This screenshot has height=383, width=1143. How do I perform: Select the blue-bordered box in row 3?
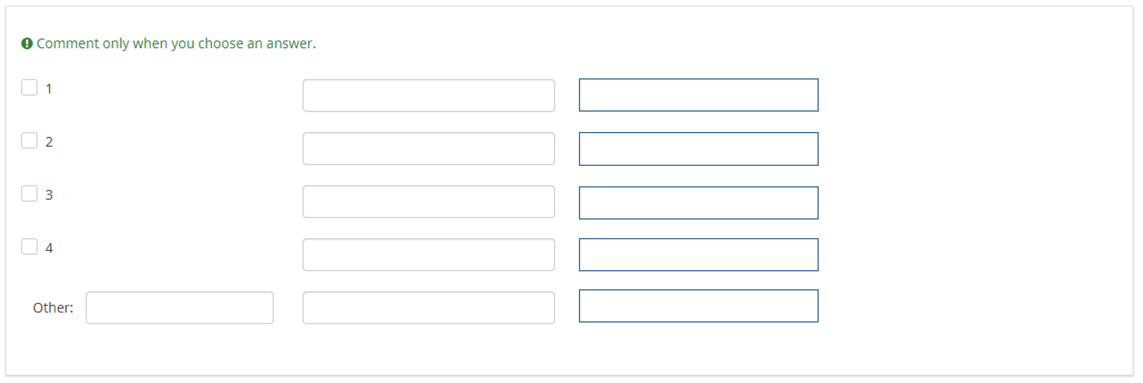pyautogui.click(x=698, y=203)
